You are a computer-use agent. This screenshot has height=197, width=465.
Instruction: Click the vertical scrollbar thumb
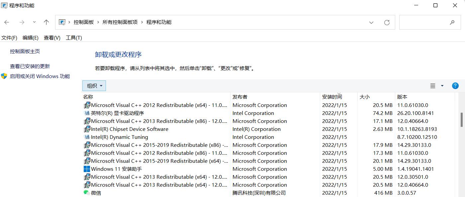tap(462, 120)
